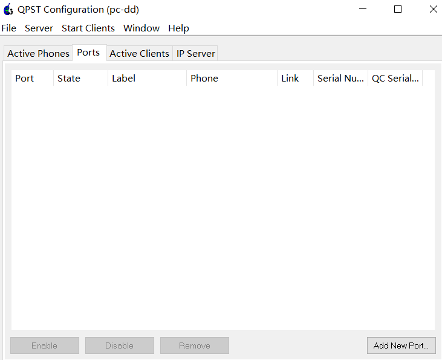Click the Add New Port button
This screenshot has width=442, height=360.
point(401,346)
